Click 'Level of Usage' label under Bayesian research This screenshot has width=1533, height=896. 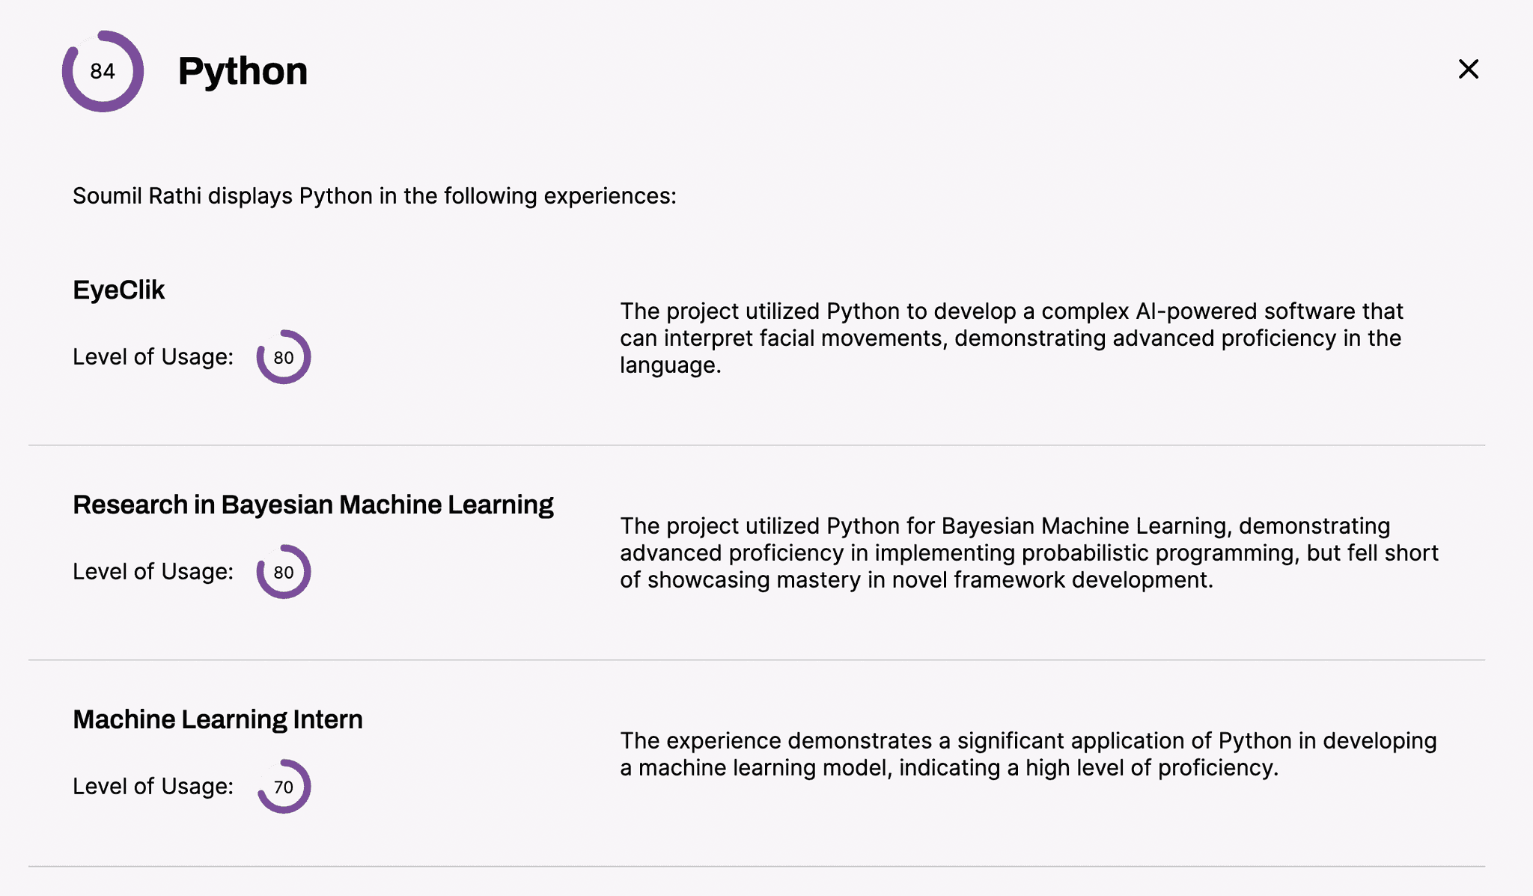click(x=153, y=572)
